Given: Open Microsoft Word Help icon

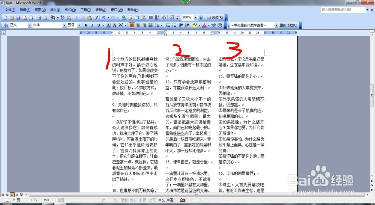Looking at the screenshot, I should (201, 18).
